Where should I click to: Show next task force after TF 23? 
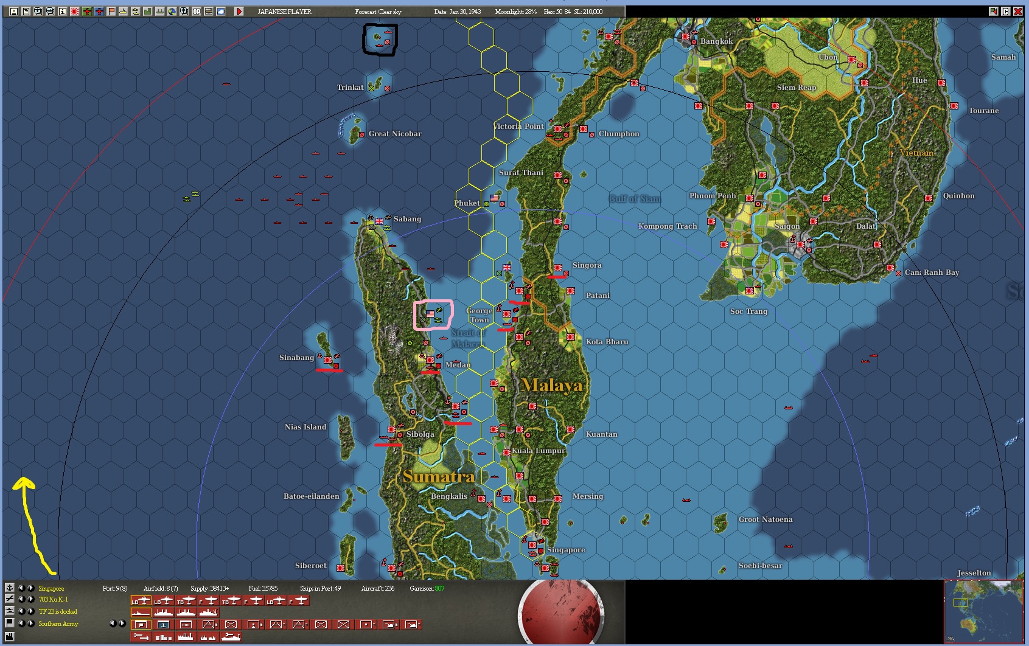tap(30, 611)
